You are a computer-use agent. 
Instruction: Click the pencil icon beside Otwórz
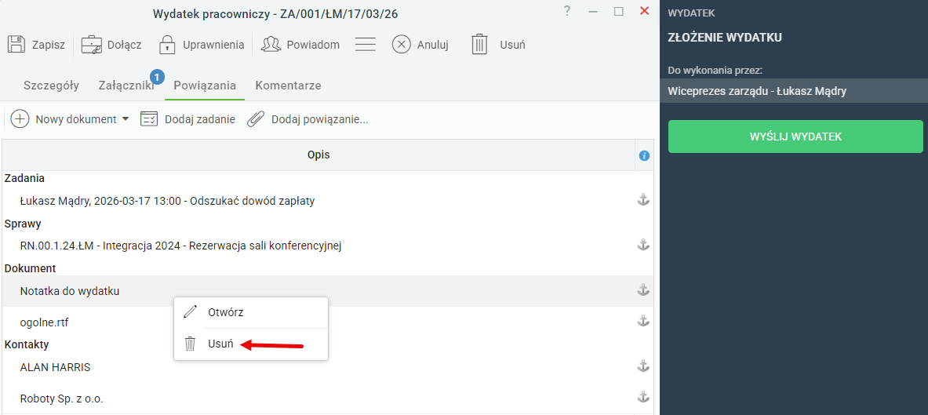[190, 312]
